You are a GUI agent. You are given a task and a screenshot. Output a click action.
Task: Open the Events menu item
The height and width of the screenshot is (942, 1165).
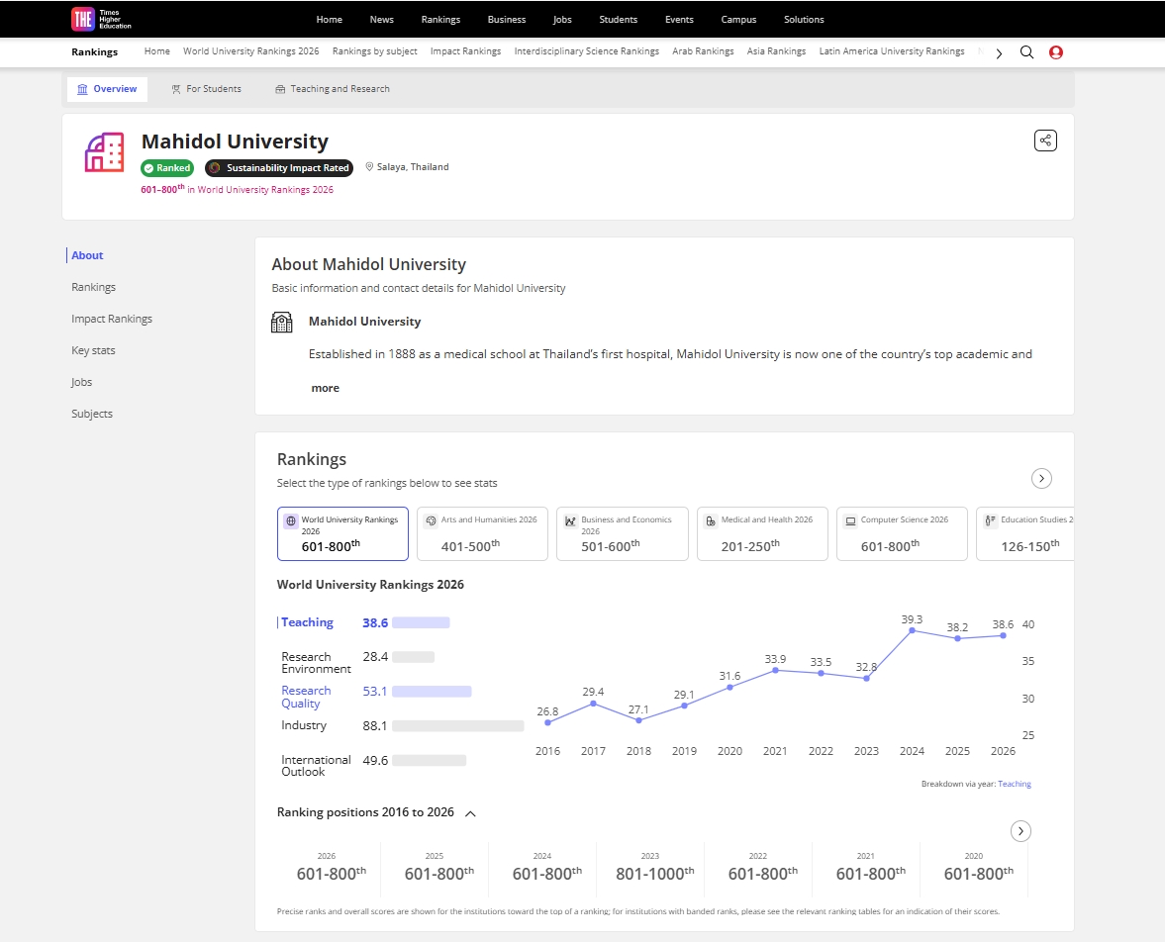pos(679,20)
